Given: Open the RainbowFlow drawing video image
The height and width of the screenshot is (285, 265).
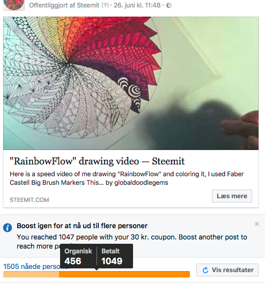Looking at the screenshot, I should [x=131, y=83].
